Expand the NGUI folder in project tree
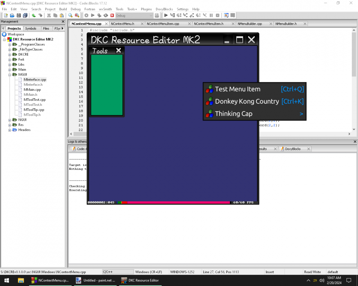 click(10, 120)
